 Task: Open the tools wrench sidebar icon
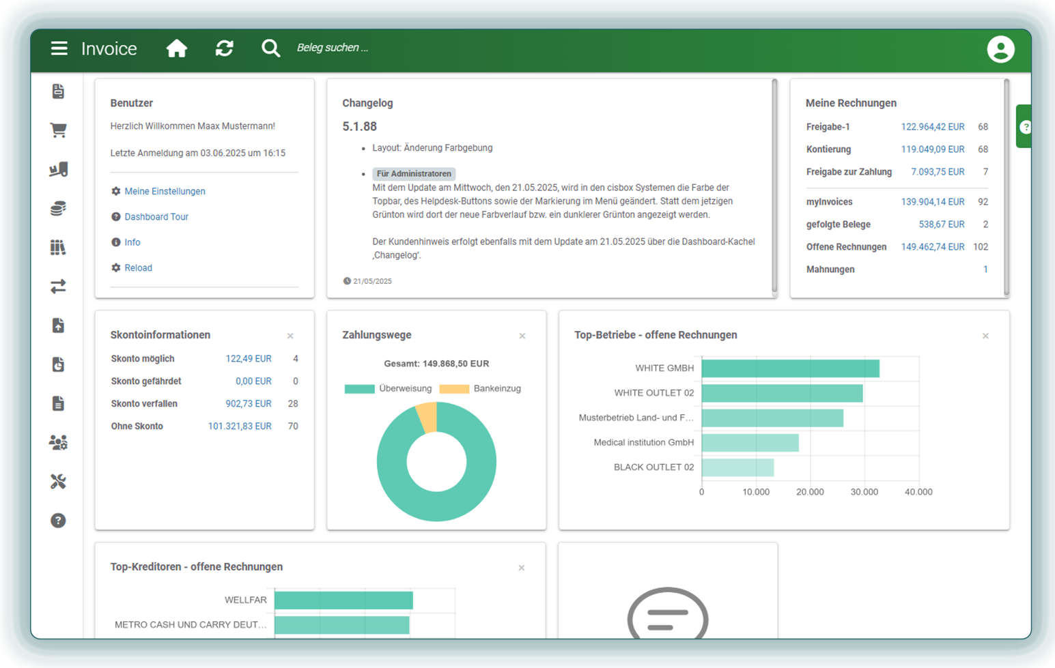click(x=58, y=482)
